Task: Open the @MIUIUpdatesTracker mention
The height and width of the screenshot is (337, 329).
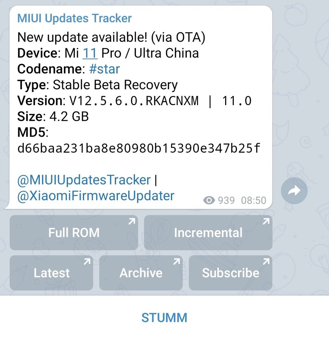Action: 84,180
